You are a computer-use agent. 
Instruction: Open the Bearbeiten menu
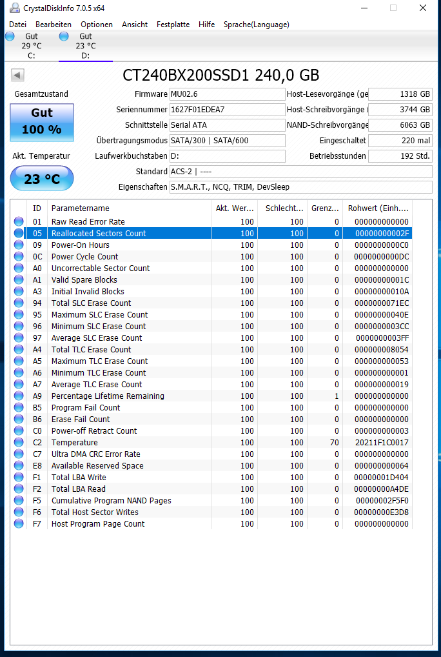54,25
